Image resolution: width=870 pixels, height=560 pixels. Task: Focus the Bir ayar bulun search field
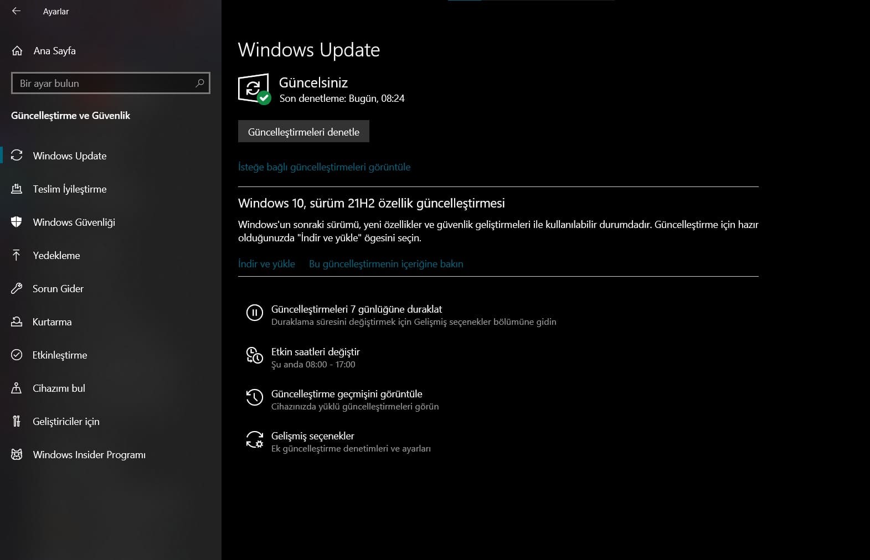(x=111, y=83)
